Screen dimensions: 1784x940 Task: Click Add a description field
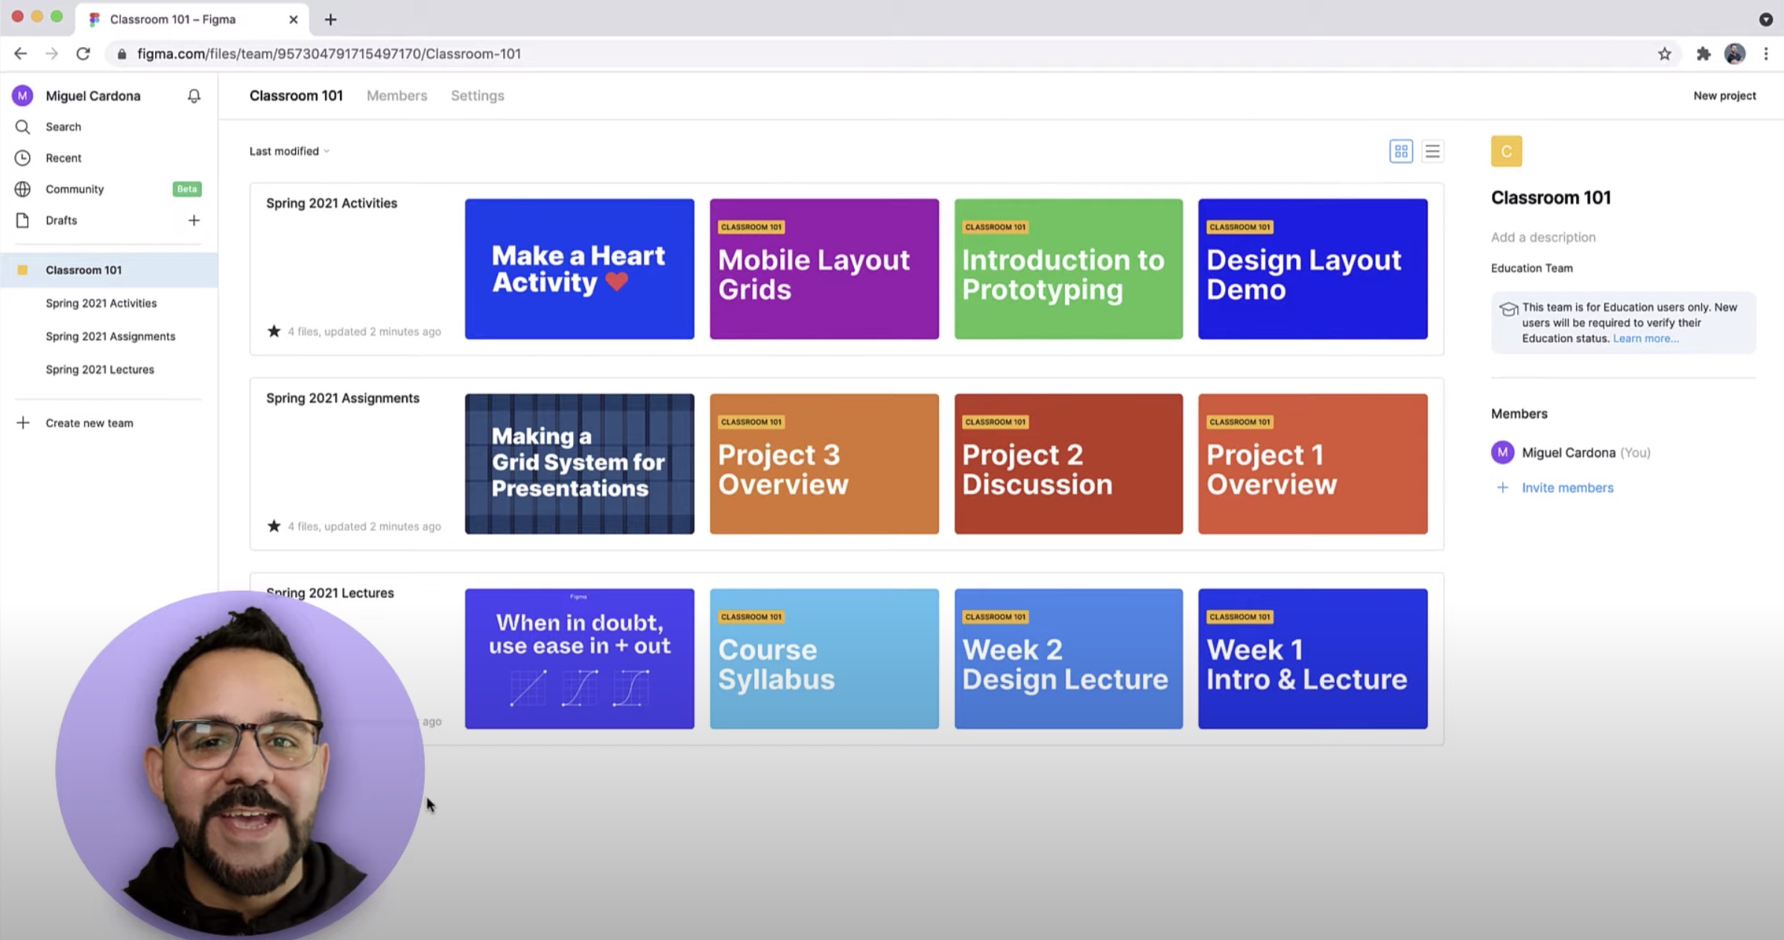pos(1543,237)
